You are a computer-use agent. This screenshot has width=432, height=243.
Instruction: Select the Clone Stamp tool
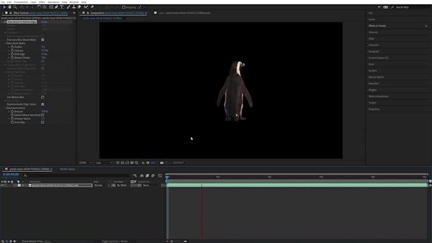[x=74, y=7]
